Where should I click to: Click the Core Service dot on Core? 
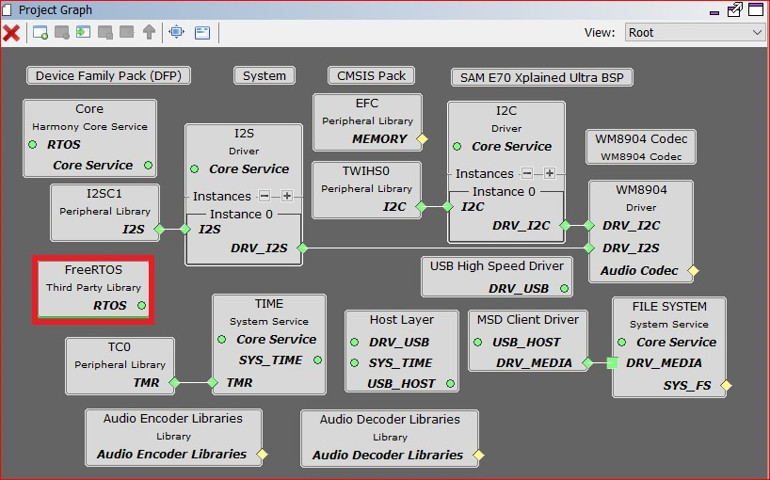(148, 166)
